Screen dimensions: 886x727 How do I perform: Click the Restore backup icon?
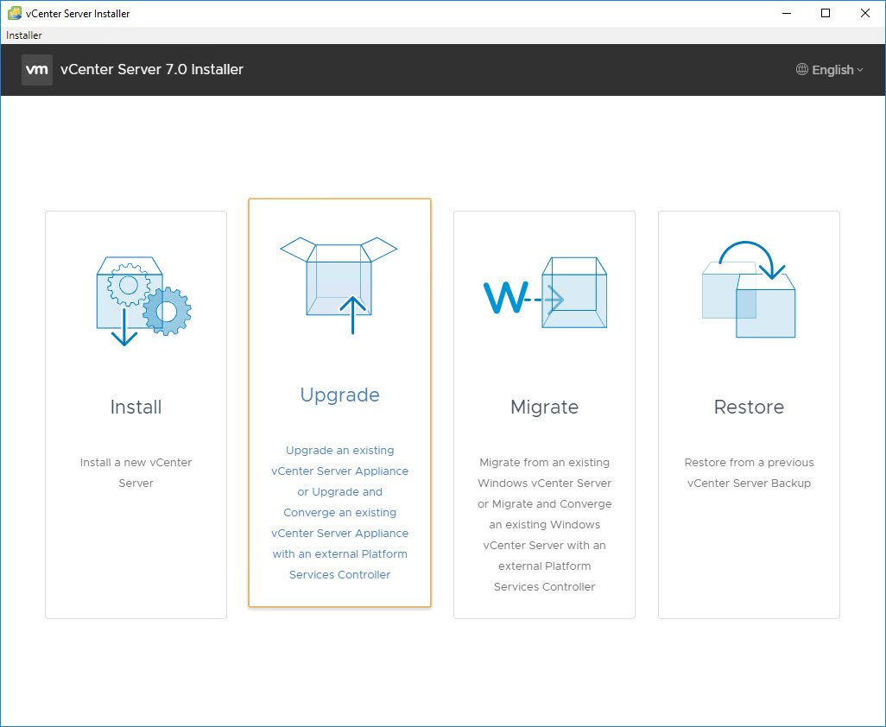pyautogui.click(x=748, y=291)
